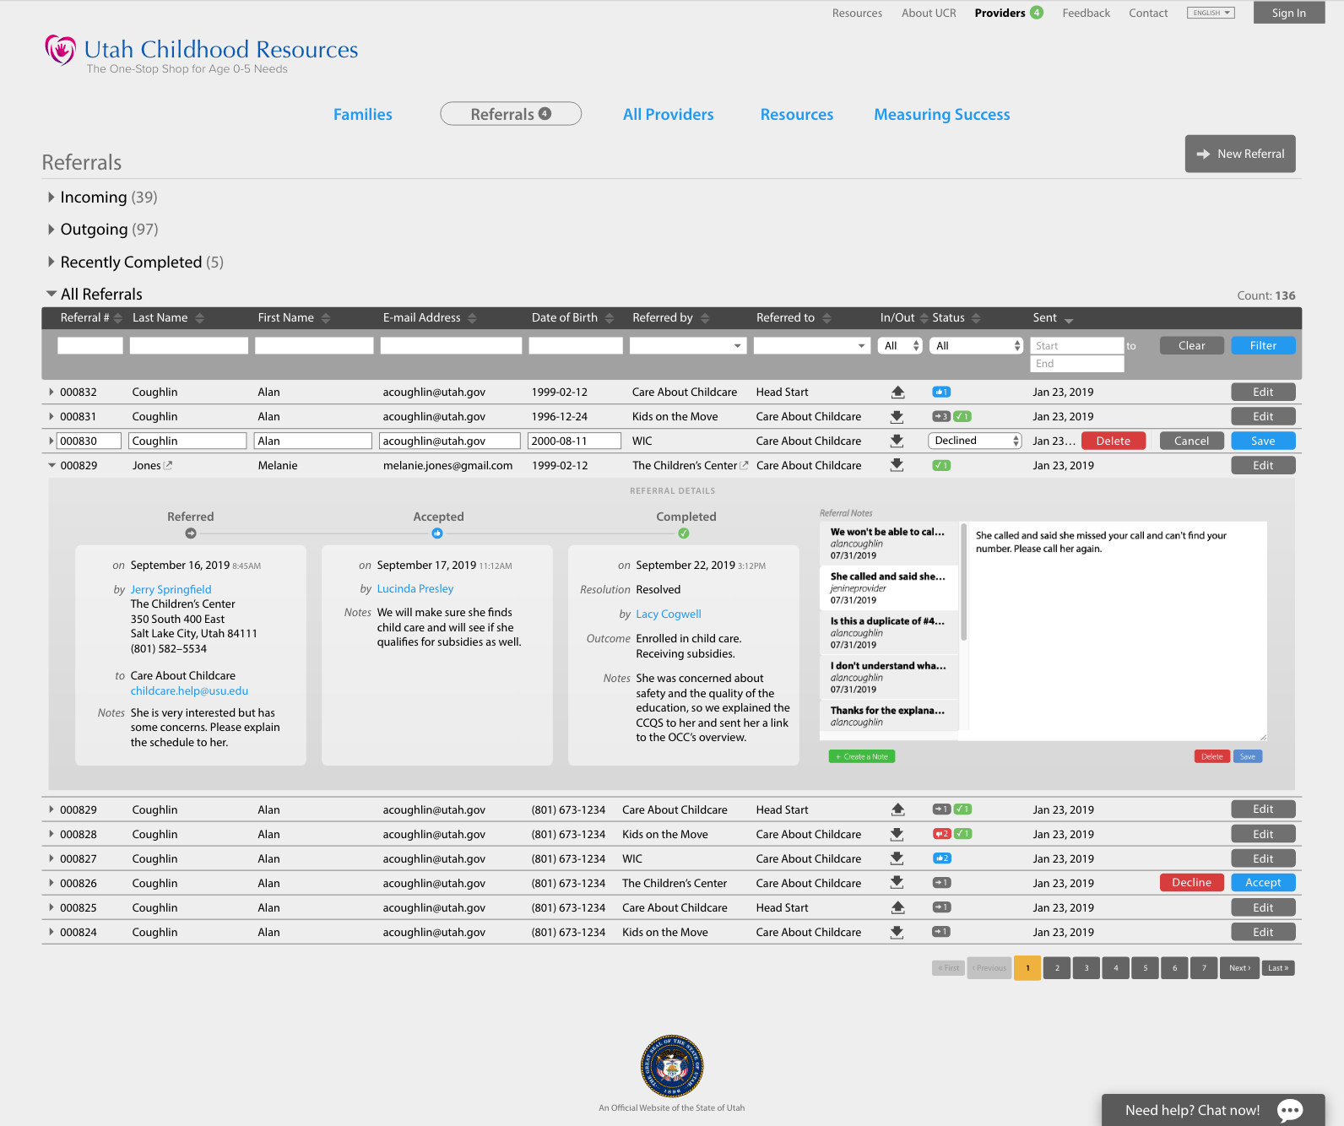Click the Completed timeline checkmark marker
The width and height of the screenshot is (1344, 1126).
pos(684,533)
